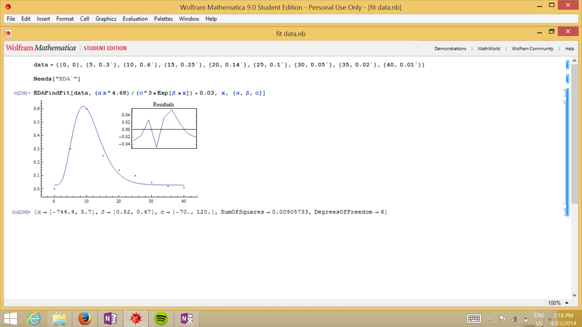Click notebook scrollbar down arrow

point(574,295)
